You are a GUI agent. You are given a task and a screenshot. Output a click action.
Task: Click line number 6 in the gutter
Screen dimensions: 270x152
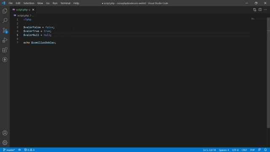pos(17,39)
